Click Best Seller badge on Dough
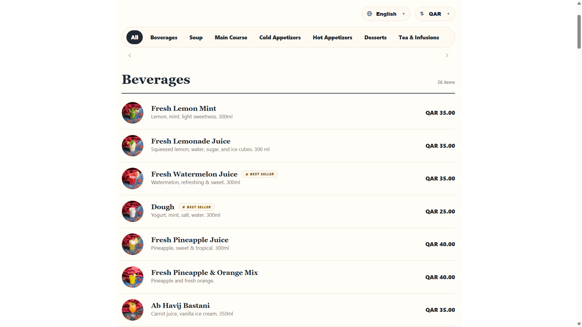Screen dimensions: 582x327 (x=196, y=207)
